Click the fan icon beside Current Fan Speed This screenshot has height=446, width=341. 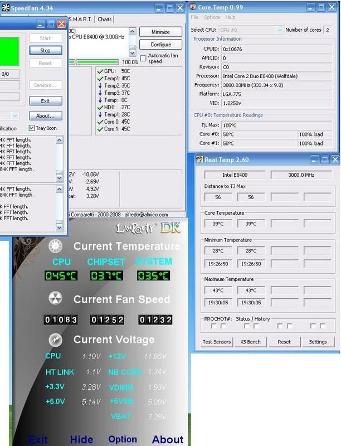[55, 298]
